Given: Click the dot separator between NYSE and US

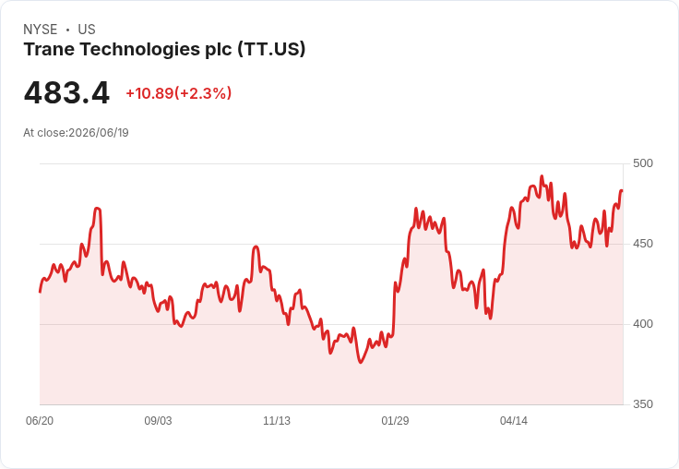Looking at the screenshot, I should (x=67, y=30).
